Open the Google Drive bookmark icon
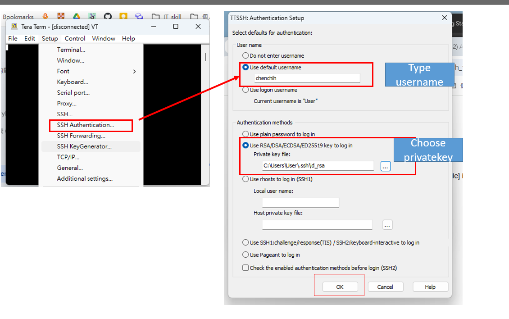Viewport: 509px width, 319px height. (x=76, y=16)
